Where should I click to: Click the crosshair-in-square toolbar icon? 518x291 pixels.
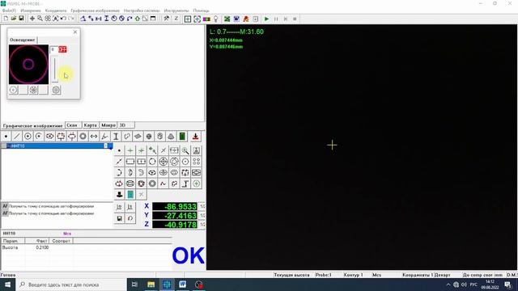click(x=188, y=19)
